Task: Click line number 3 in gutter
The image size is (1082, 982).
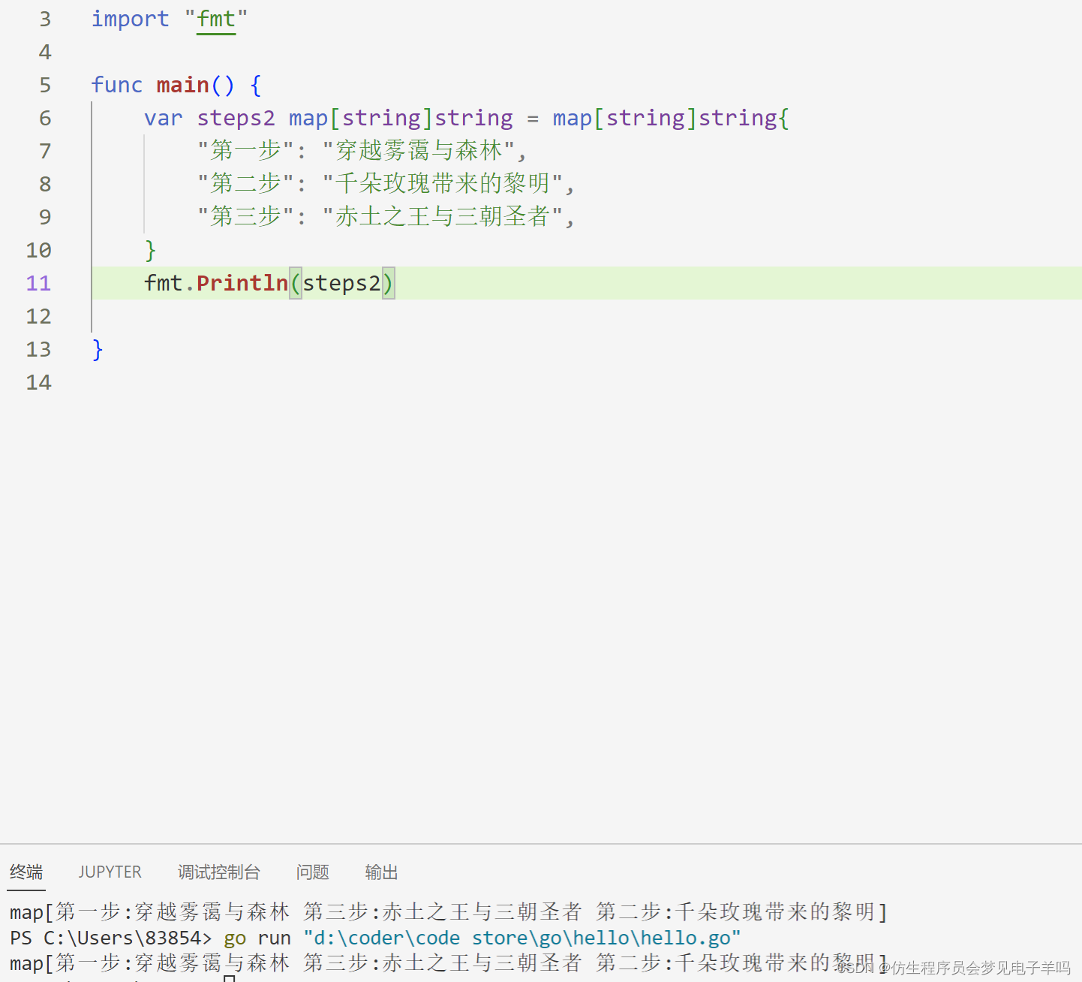Action: point(45,19)
